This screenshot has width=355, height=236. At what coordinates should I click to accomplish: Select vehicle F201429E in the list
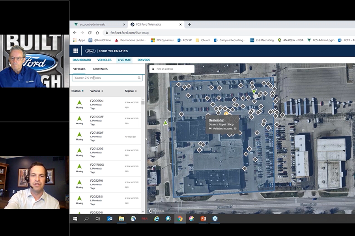(105, 153)
